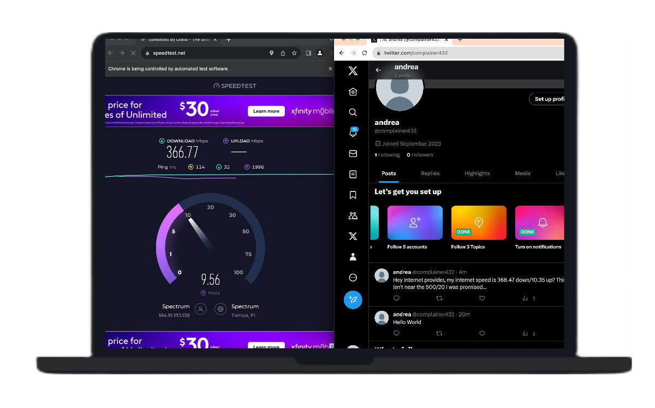Open the 0 Followers link

point(420,155)
